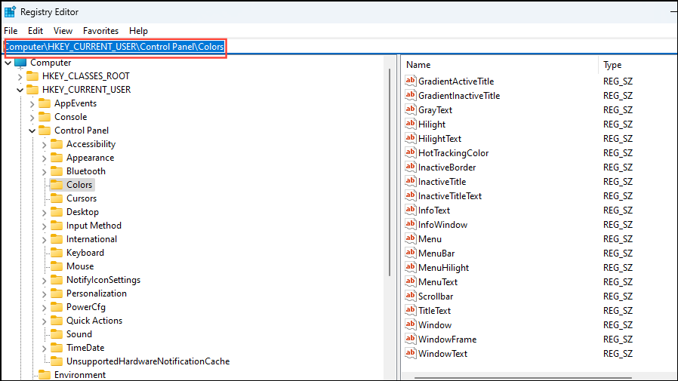Click the AppEvents folder icon
This screenshot has height=381, width=678.
(x=45, y=103)
